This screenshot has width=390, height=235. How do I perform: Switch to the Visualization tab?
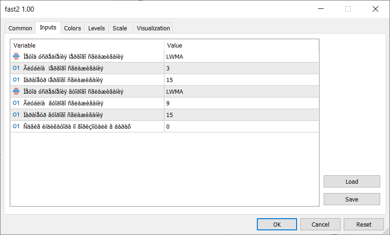[x=153, y=28]
